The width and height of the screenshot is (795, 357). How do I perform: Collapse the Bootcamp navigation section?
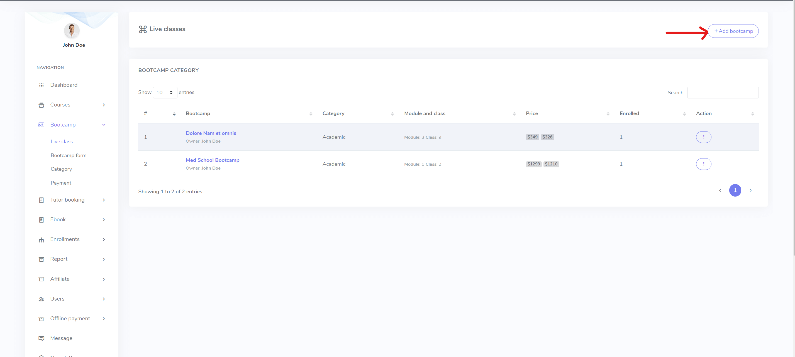point(104,125)
